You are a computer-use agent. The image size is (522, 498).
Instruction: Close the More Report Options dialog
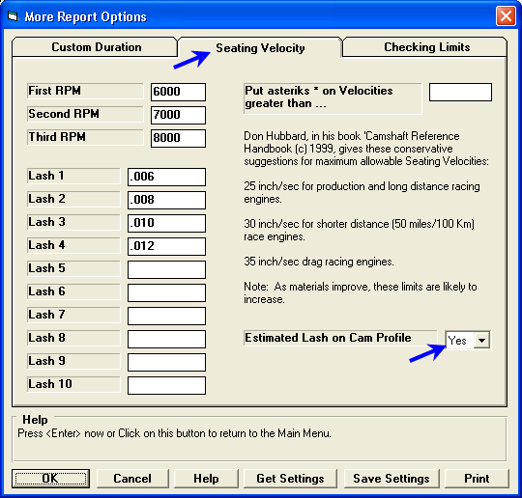(x=506, y=16)
